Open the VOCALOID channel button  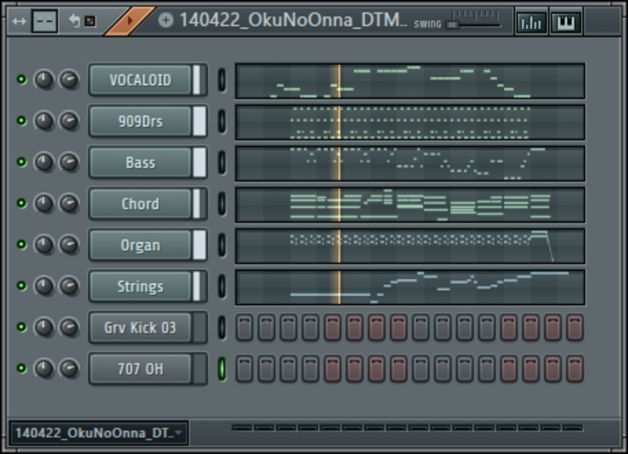(x=141, y=80)
